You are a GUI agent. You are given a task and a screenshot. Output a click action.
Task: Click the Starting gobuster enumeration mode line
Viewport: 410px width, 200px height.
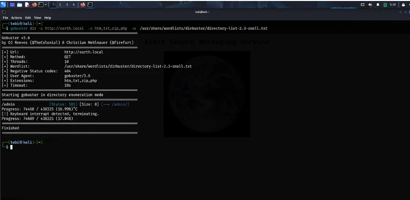click(52, 95)
